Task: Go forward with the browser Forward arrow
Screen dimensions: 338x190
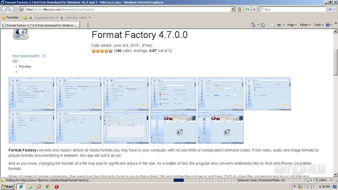Action: [12, 9]
